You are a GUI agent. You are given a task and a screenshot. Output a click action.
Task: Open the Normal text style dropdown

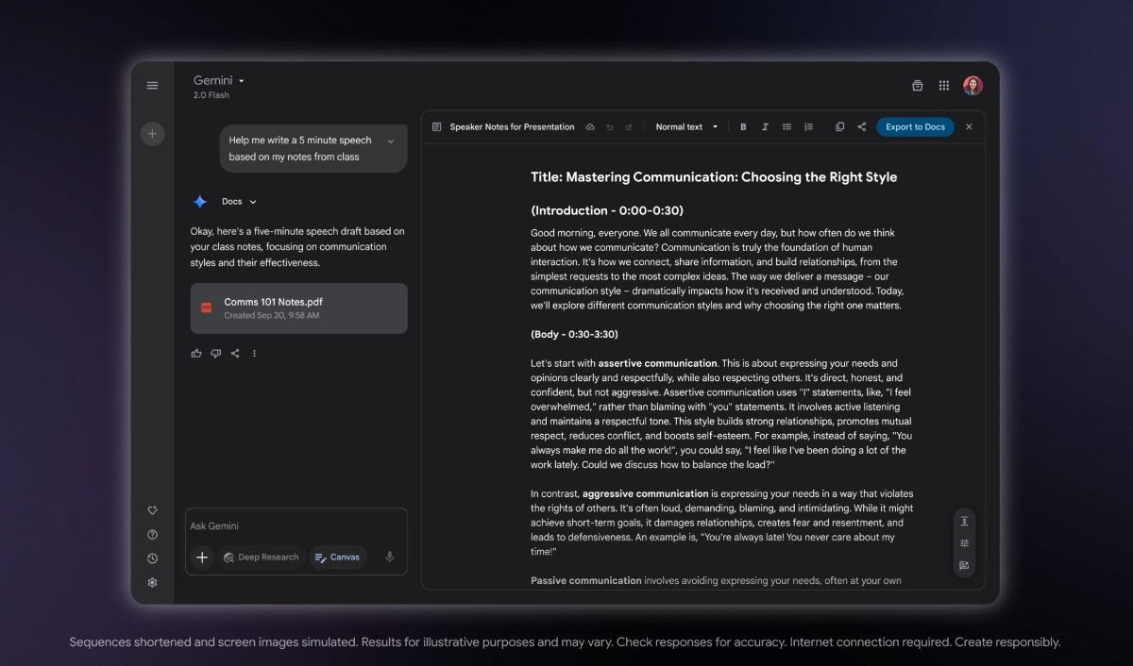point(686,127)
